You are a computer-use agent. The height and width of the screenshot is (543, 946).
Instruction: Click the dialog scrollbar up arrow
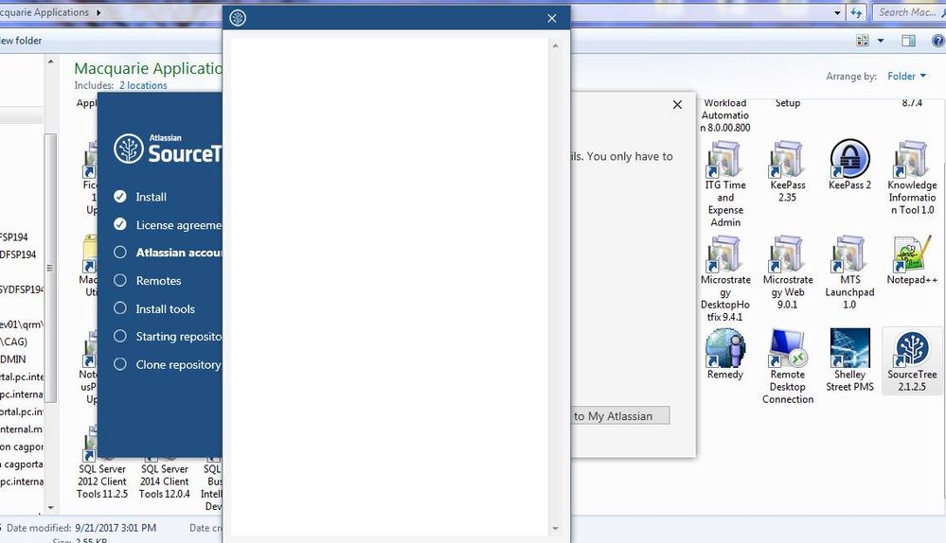tap(556, 45)
